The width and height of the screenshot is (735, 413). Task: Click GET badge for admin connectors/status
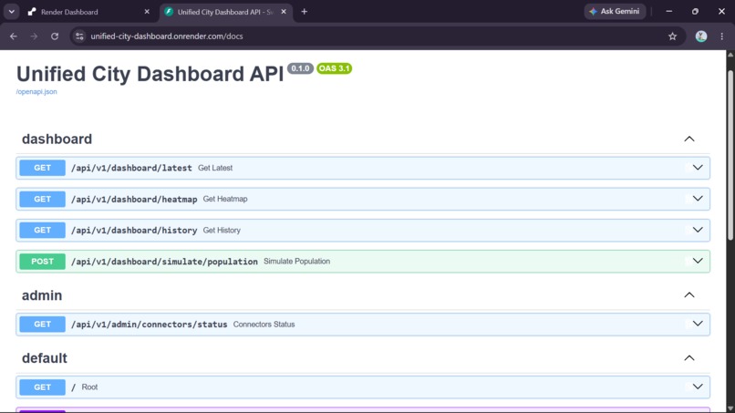pyautogui.click(x=42, y=324)
